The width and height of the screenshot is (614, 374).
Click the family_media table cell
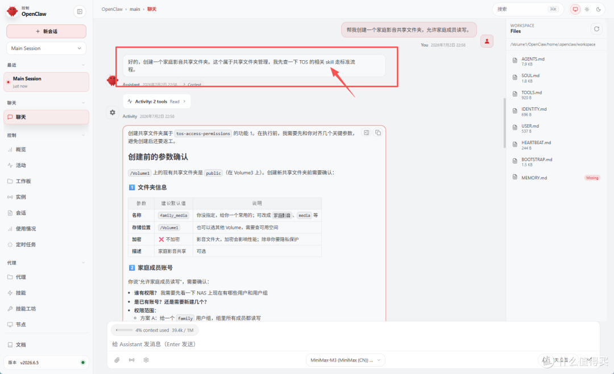pyautogui.click(x=173, y=215)
